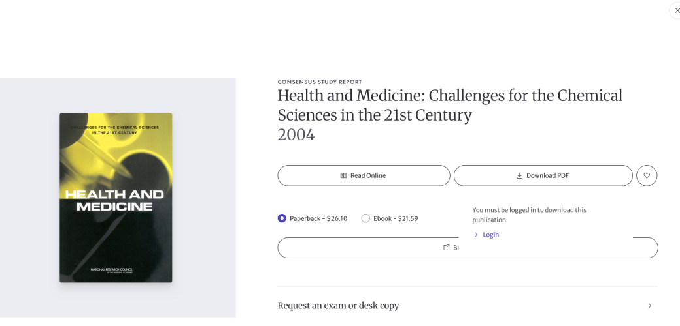Click the small chevron before Login

coord(476,235)
